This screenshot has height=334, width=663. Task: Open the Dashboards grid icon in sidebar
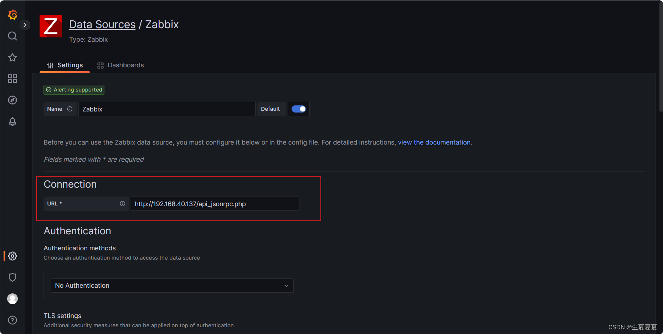coord(12,79)
